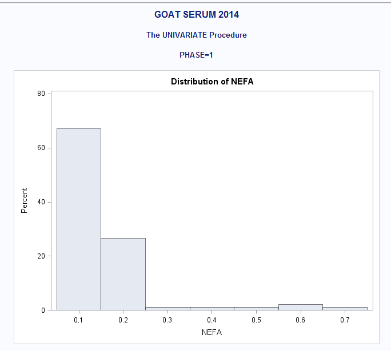391x351 pixels.
Task: Click the last histogram bar at 0.7
Action: tap(345, 309)
